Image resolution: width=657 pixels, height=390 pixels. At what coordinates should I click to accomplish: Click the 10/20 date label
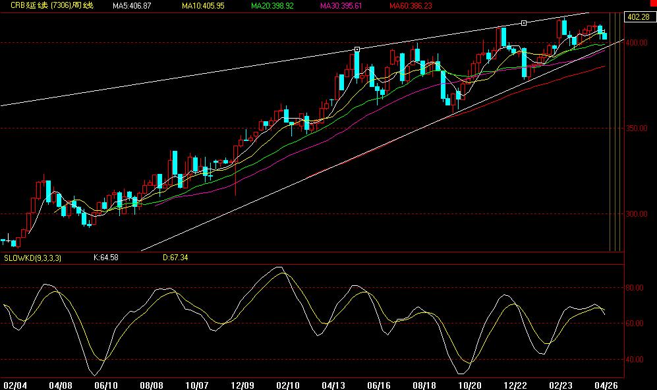[470, 385]
